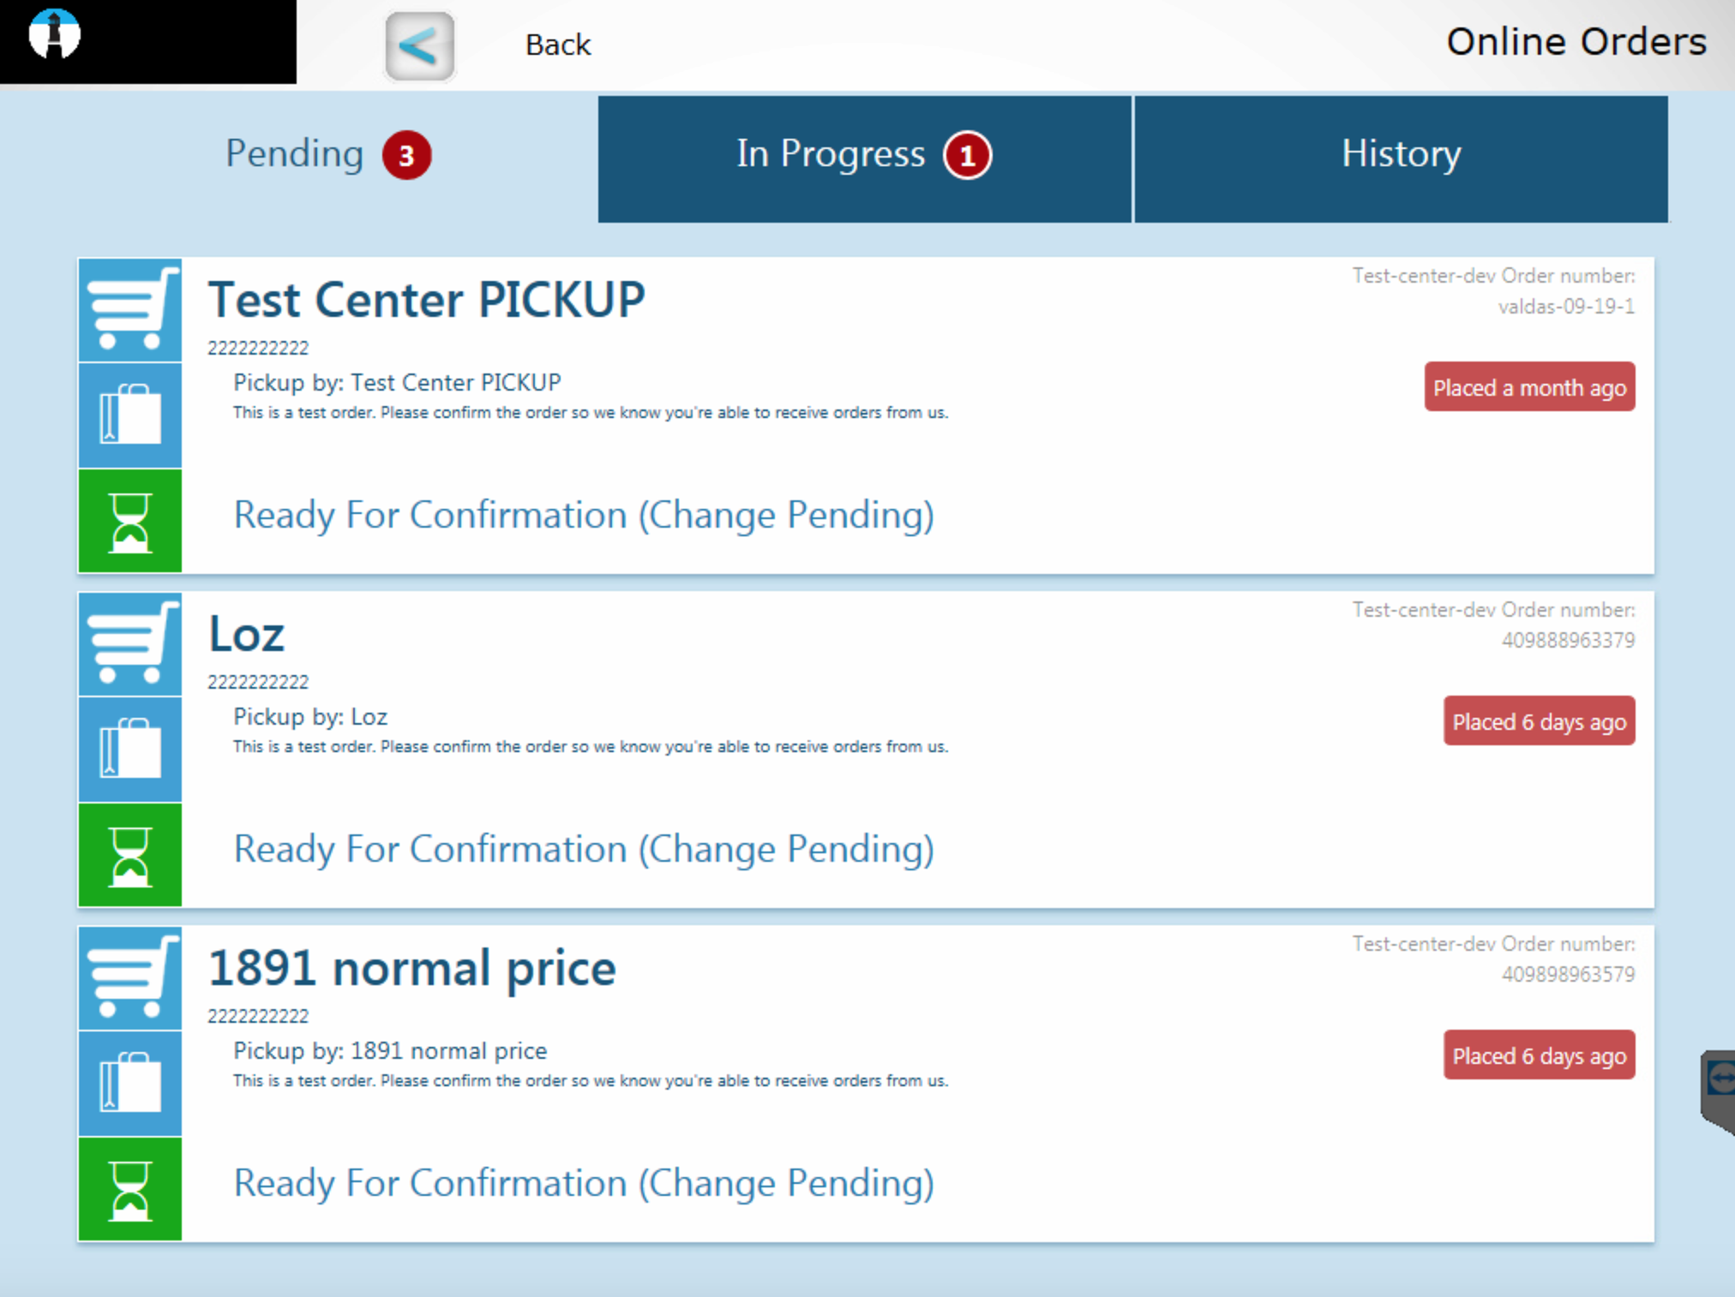Click Placed 6 days ago badge on Loz
The height and width of the screenshot is (1297, 1735).
1539,721
